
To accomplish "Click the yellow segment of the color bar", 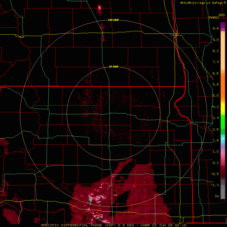I will point(223,108).
